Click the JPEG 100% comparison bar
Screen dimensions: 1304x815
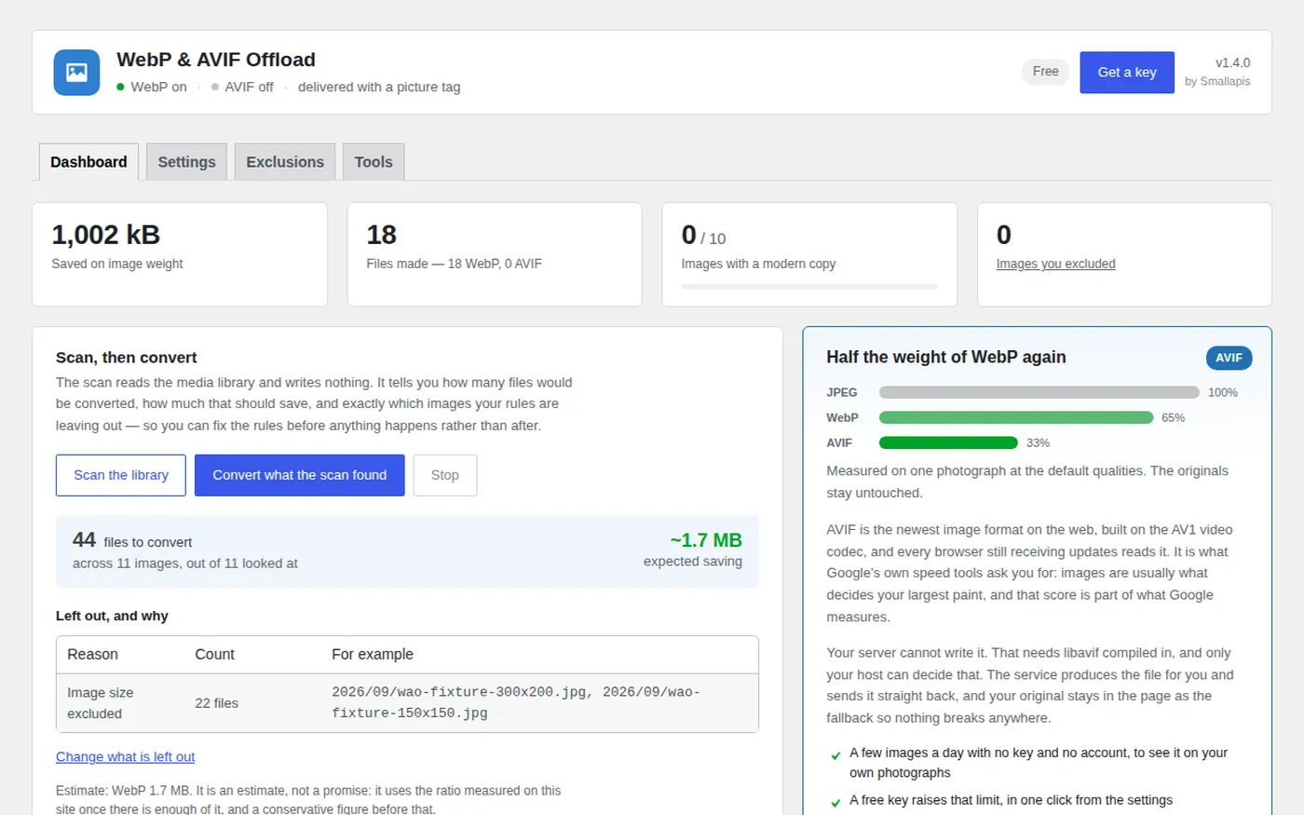click(1039, 392)
